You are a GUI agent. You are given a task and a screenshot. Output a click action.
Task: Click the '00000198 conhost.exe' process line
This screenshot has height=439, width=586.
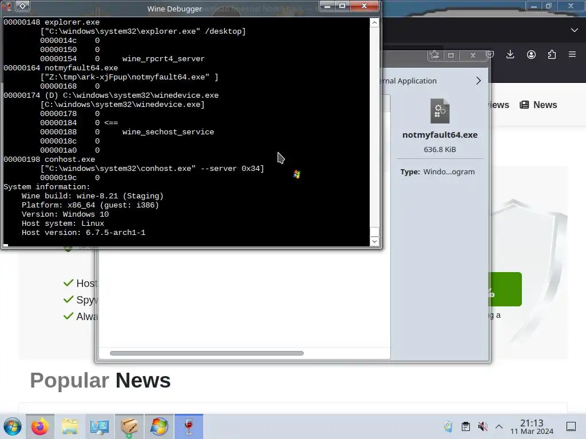pyautogui.click(x=49, y=159)
